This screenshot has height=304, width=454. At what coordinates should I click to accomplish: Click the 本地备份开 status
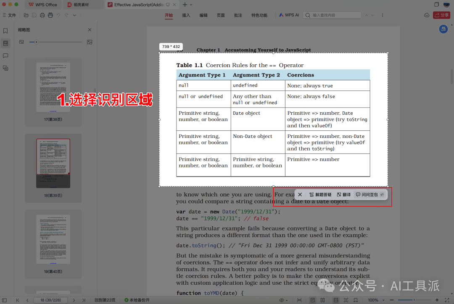pyautogui.click(x=137, y=300)
